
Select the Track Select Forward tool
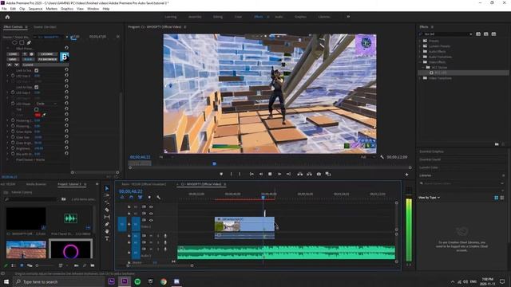(x=106, y=195)
